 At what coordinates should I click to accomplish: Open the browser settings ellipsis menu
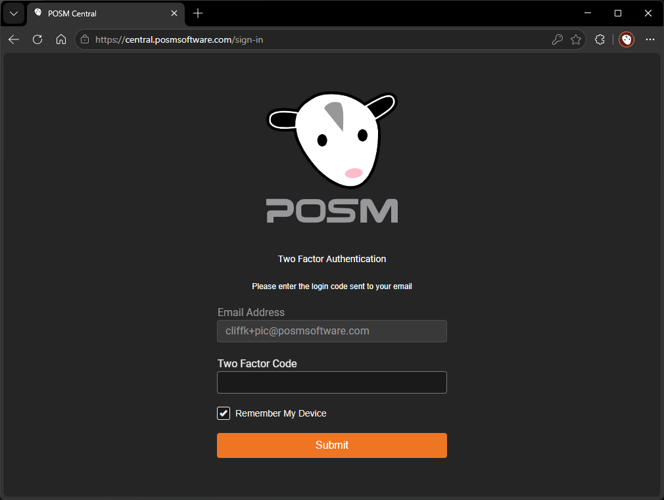coord(650,40)
